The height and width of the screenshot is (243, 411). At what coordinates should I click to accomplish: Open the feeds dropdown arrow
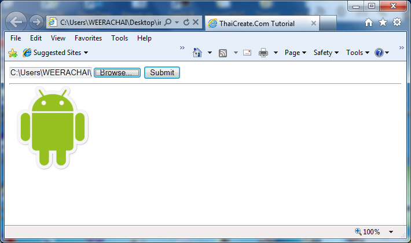coord(236,53)
